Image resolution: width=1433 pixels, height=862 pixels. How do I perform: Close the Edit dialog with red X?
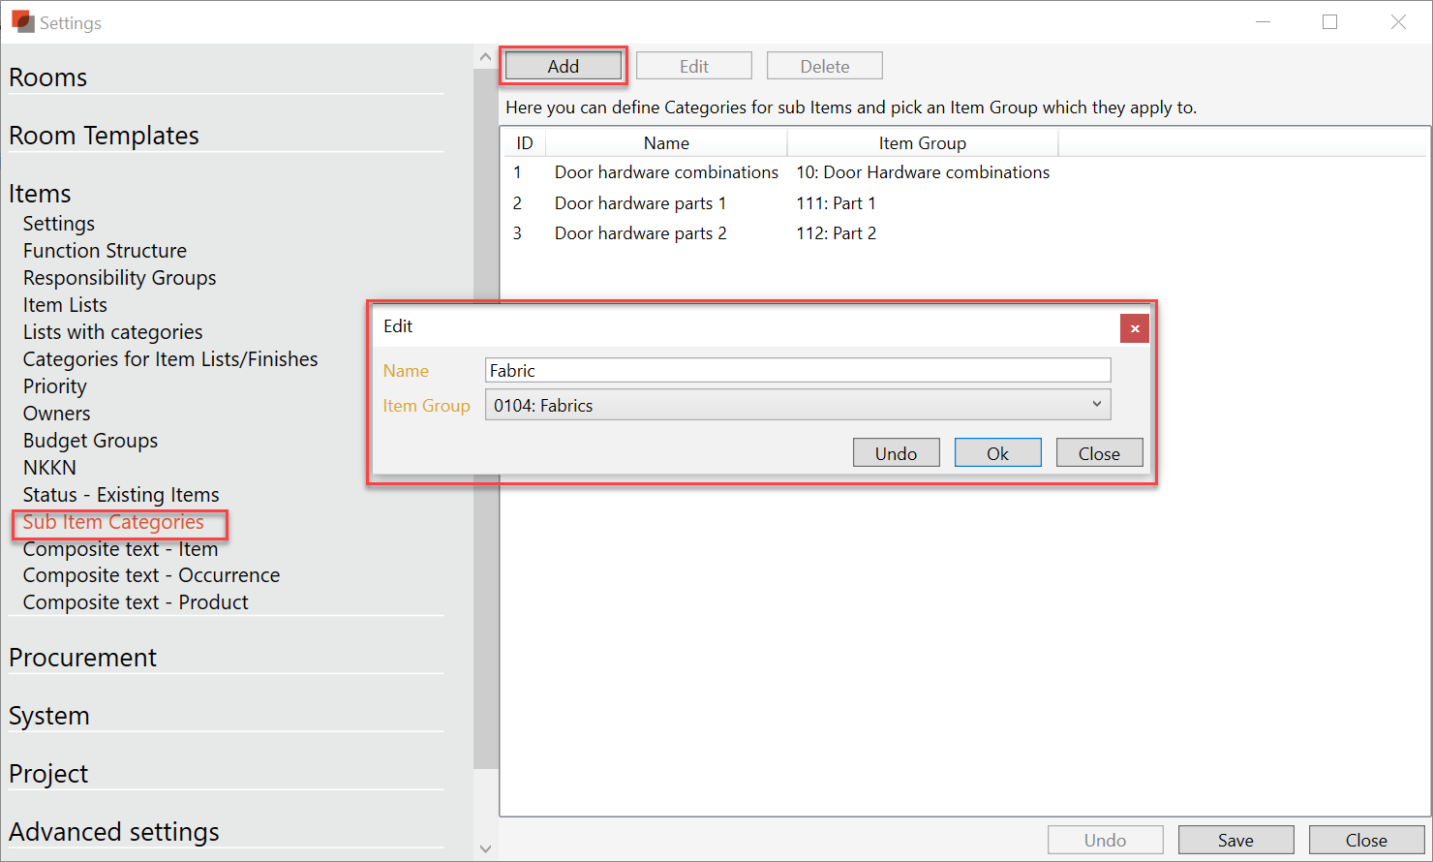coord(1134,329)
